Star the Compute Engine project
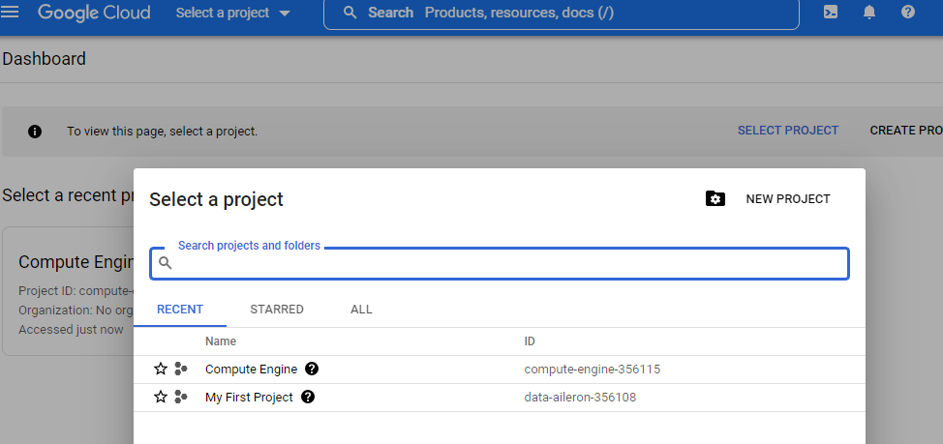Screen dimensions: 943x444 pyautogui.click(x=161, y=369)
